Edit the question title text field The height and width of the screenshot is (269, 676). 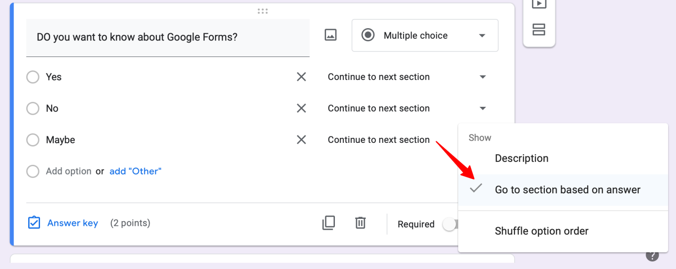167,37
